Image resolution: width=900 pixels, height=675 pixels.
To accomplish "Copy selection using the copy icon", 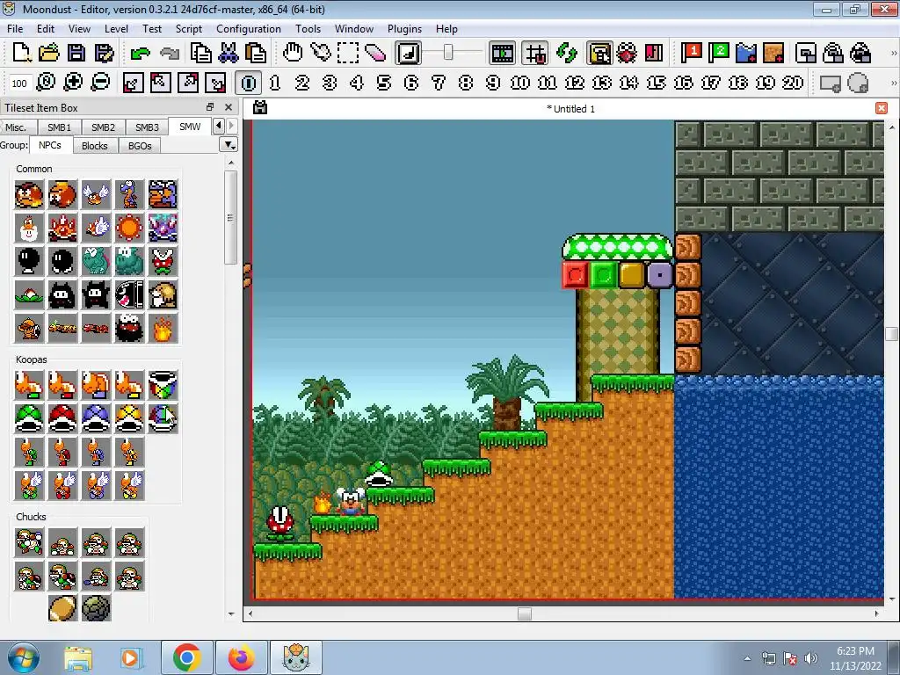I will tap(200, 53).
